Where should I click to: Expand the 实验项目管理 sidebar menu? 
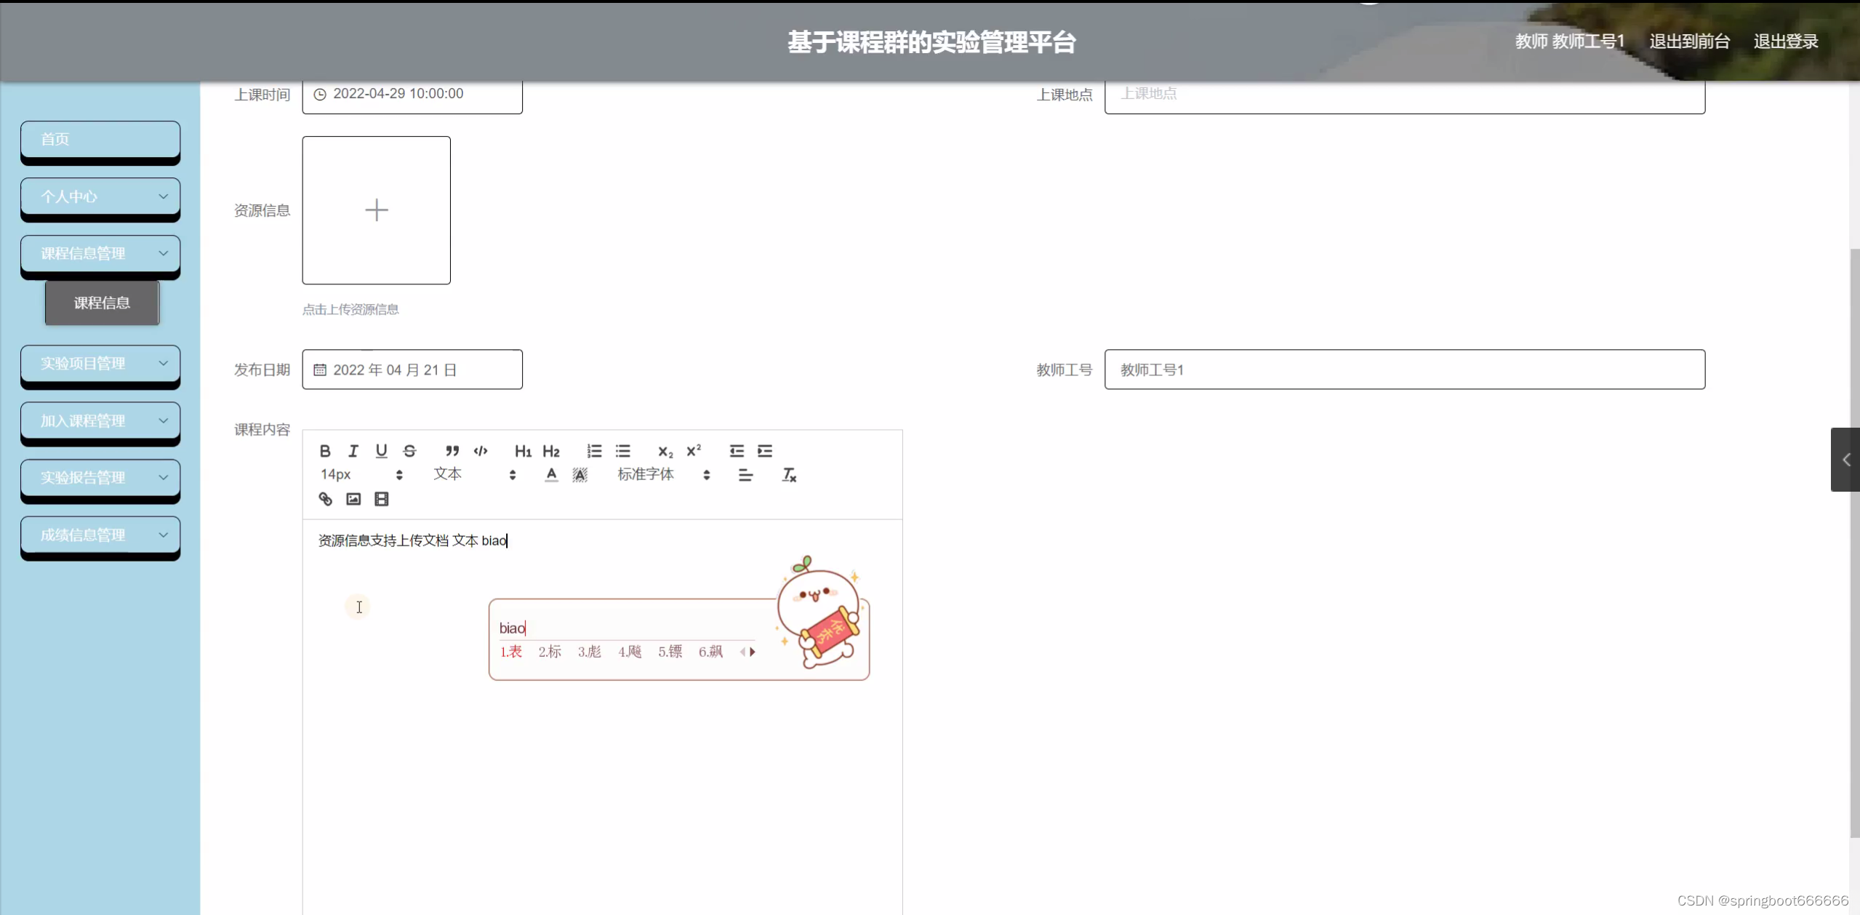pos(100,364)
